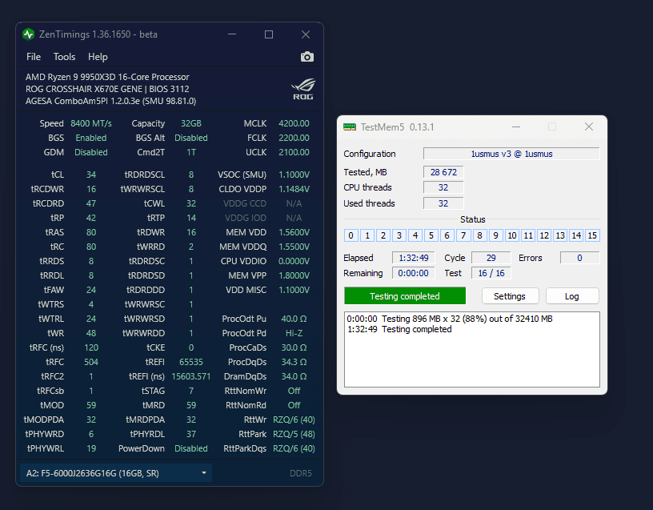Viewport: 653px width, 510px height.
Task: Click the Cmd2T value 1T
Action: [x=191, y=152]
